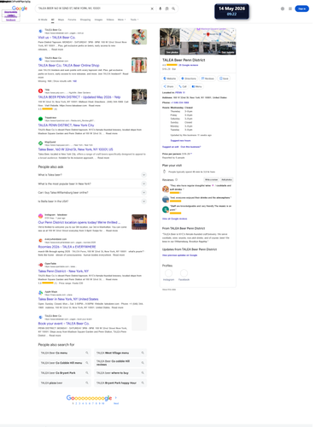This screenshot has width=316, height=427.
Task: Open 'TALEA Beer Online Shop' result
Action: click(x=68, y=65)
